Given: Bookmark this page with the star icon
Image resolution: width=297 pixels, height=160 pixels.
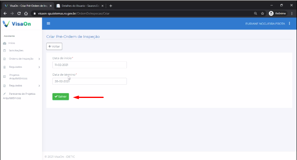Looking at the screenshot, I should coord(262,13).
